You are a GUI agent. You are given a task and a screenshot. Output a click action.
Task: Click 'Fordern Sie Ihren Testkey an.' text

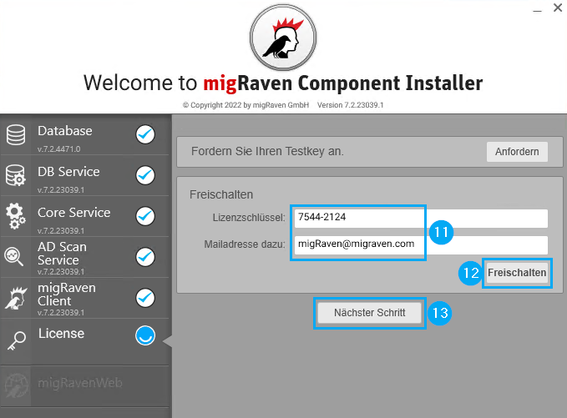(x=267, y=151)
